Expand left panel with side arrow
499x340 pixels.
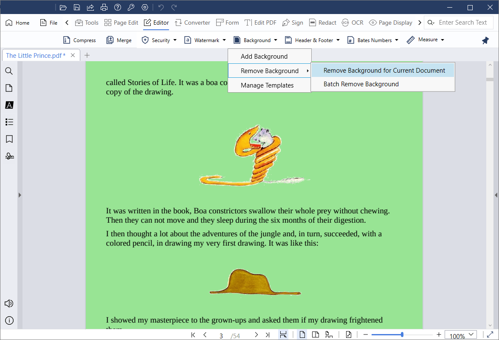(x=20, y=195)
